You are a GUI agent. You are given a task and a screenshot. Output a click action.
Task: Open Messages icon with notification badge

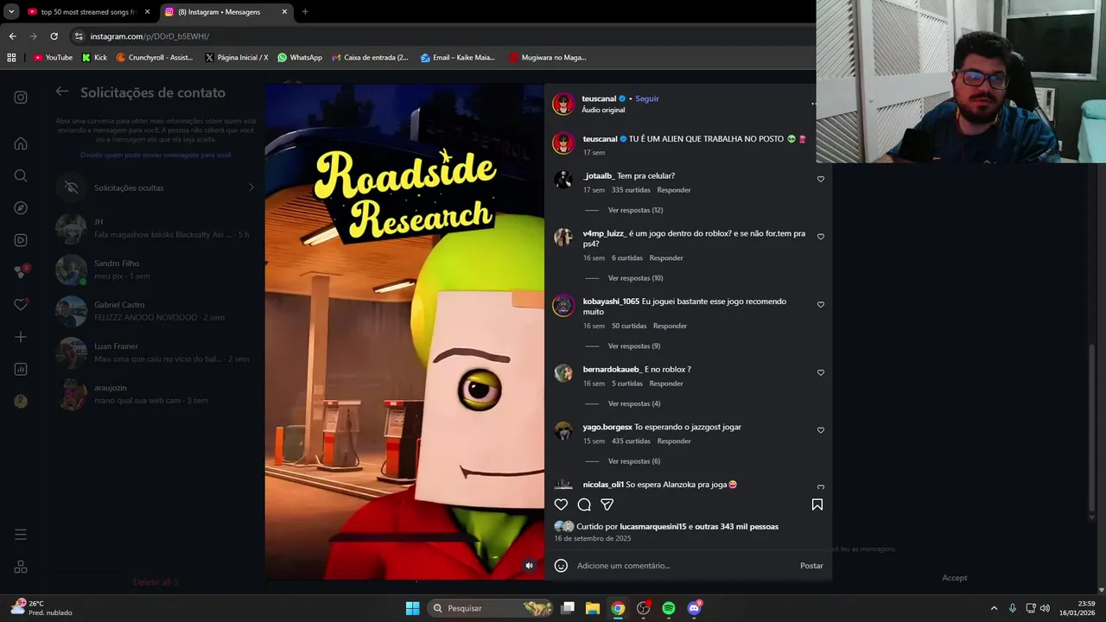click(x=21, y=271)
